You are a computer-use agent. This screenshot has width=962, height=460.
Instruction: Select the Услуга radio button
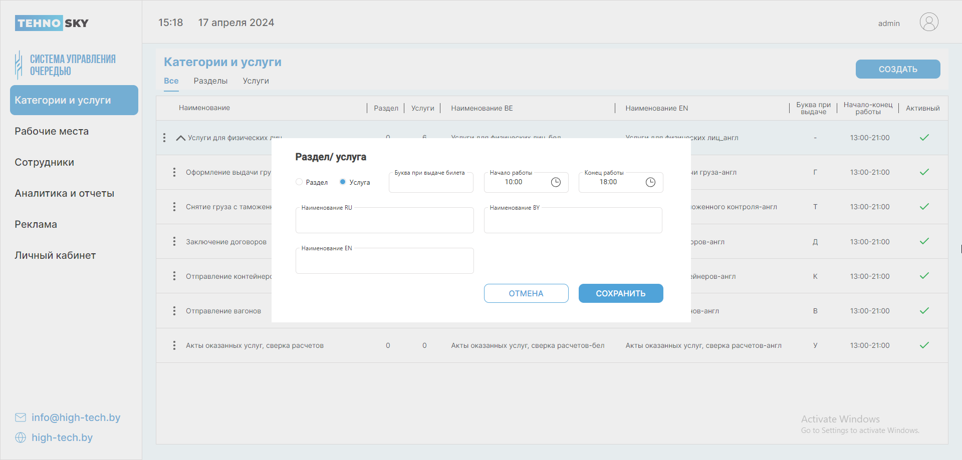pyautogui.click(x=343, y=182)
